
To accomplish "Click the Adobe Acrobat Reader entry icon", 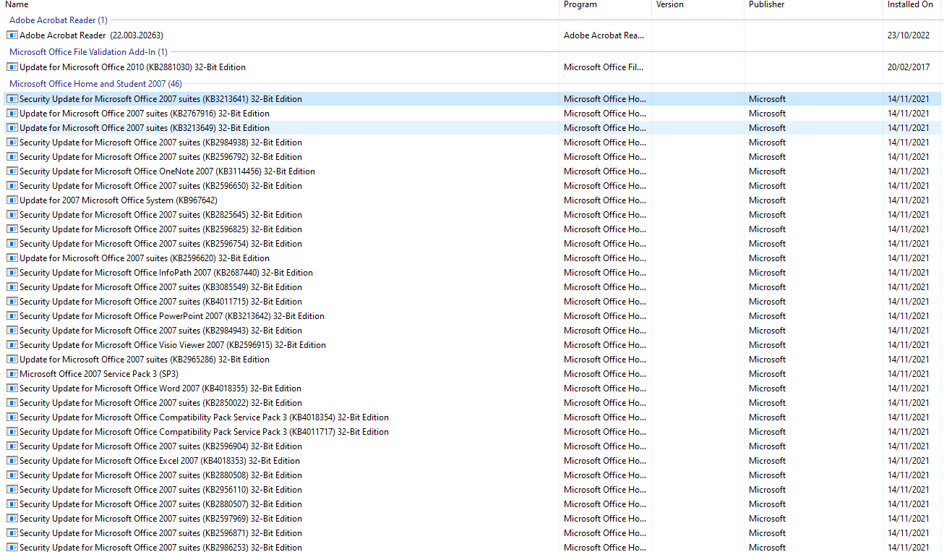I will coord(12,35).
